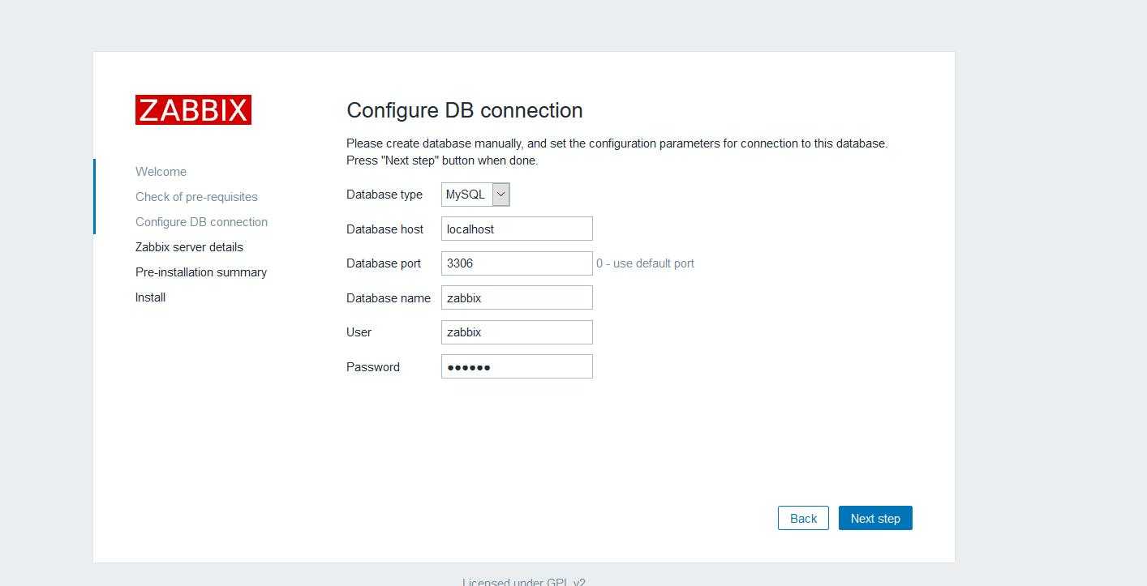Click the User input field
Screen dimensions: 1147x586
(x=517, y=332)
